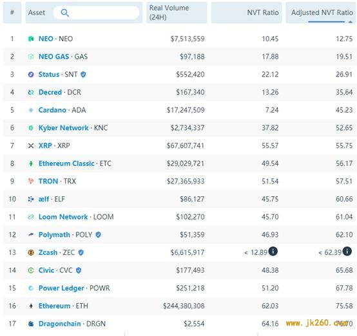Open the Status asset link
357x336 pixels.
49,75
